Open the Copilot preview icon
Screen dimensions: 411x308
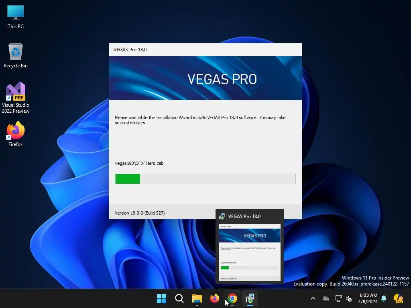(x=399, y=298)
